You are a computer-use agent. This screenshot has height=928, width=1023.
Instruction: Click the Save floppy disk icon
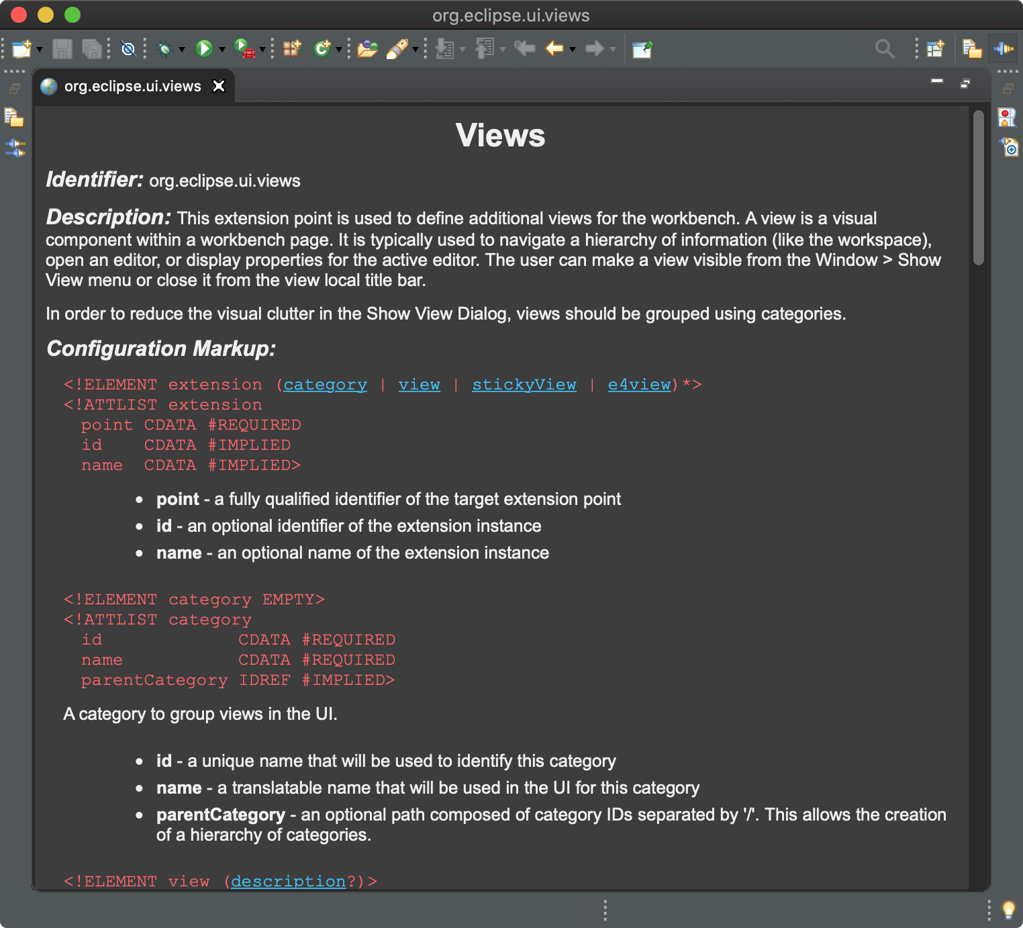pyautogui.click(x=62, y=49)
